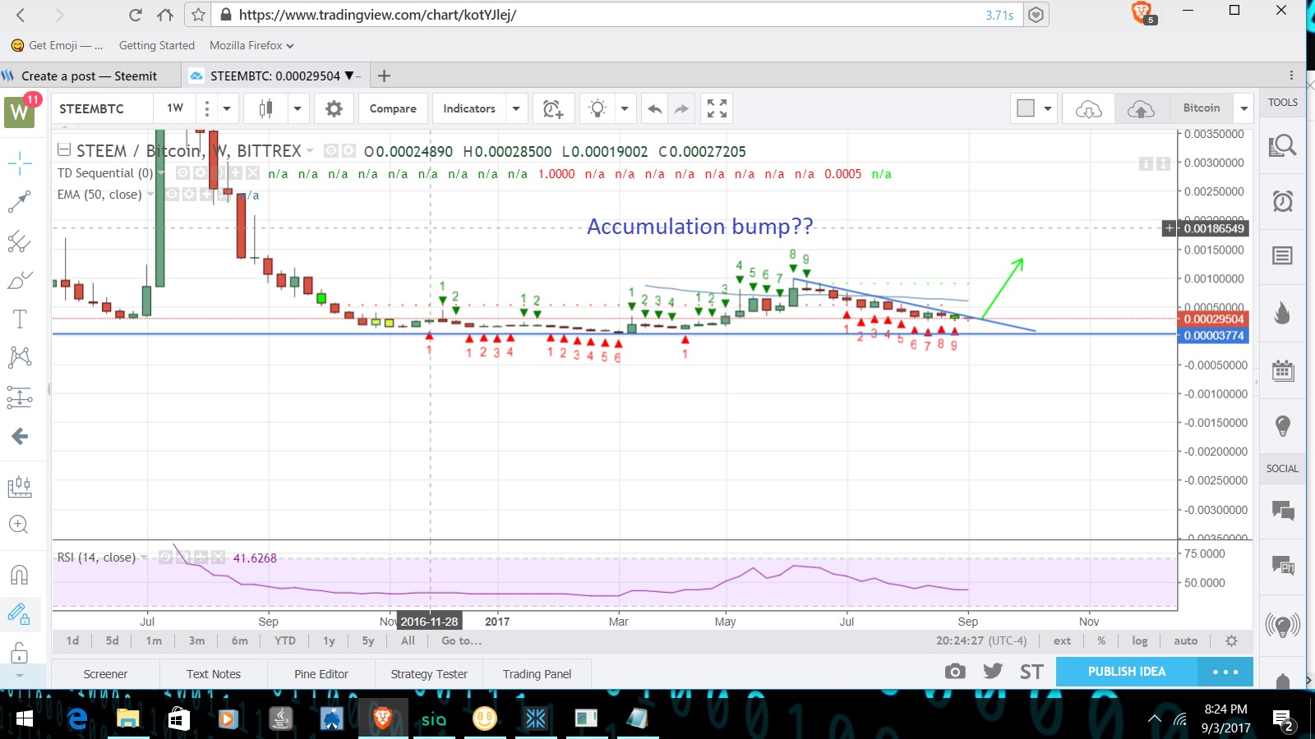Click the STEEMBTC symbol input field
This screenshot has height=739, width=1315.
pyautogui.click(x=103, y=108)
